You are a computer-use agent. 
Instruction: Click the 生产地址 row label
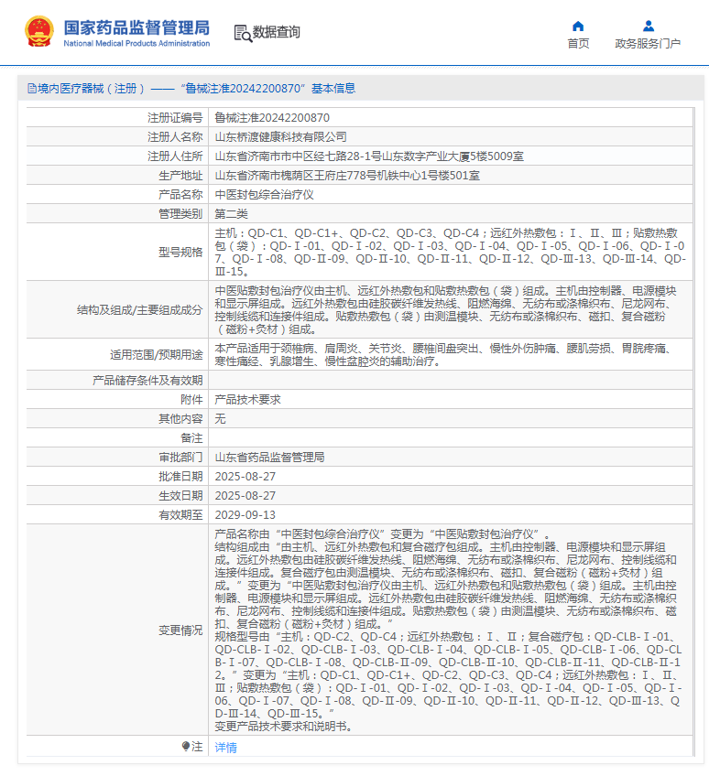180,176
